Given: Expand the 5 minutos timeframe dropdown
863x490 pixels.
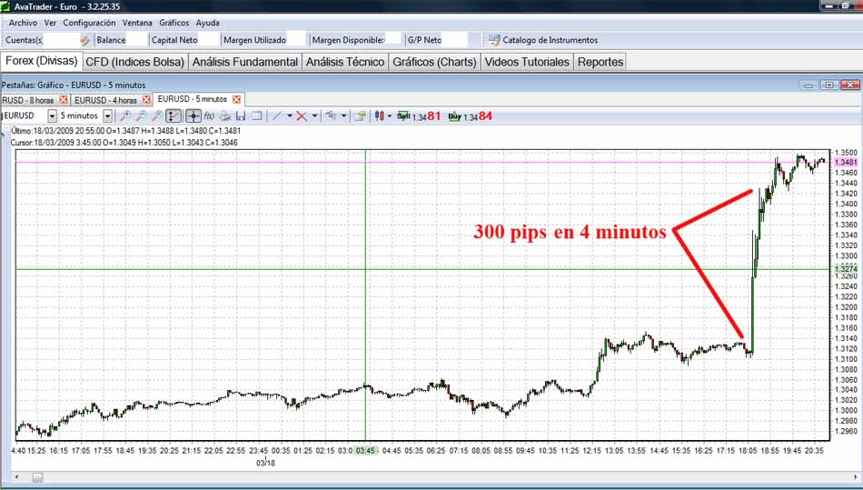Looking at the screenshot, I should (x=107, y=116).
